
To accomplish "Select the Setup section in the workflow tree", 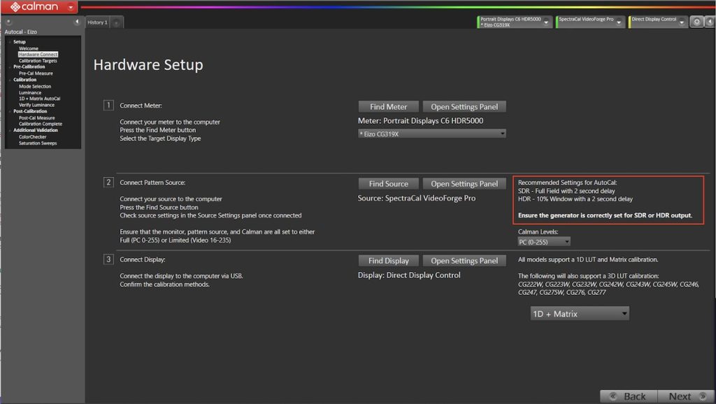I will [19, 42].
